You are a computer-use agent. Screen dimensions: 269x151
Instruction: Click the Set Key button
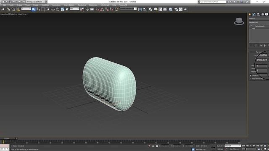click(x=220, y=149)
